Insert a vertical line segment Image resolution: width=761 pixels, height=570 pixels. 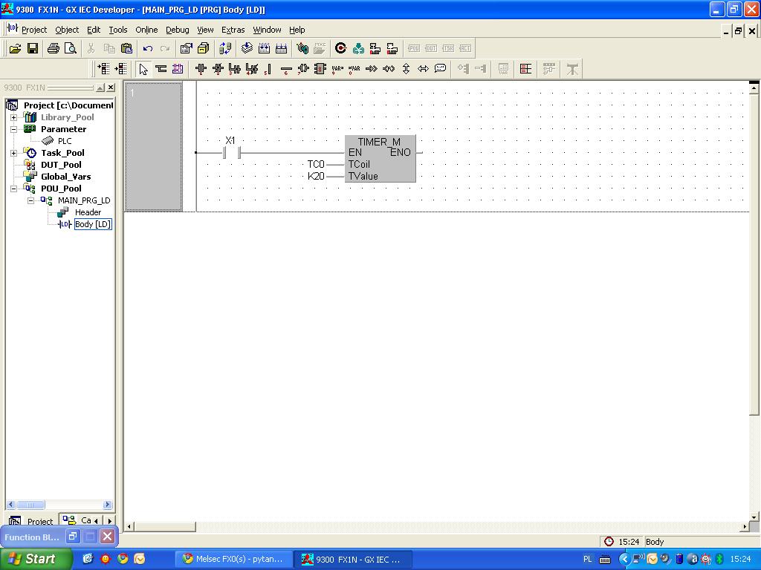[268, 69]
